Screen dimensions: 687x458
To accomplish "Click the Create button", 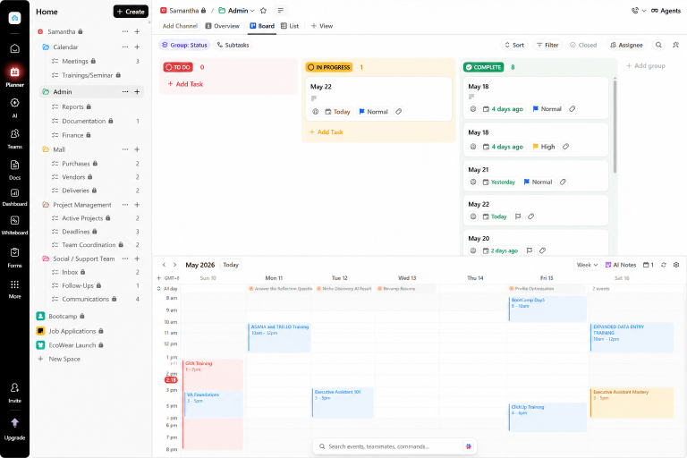I will (x=131, y=12).
